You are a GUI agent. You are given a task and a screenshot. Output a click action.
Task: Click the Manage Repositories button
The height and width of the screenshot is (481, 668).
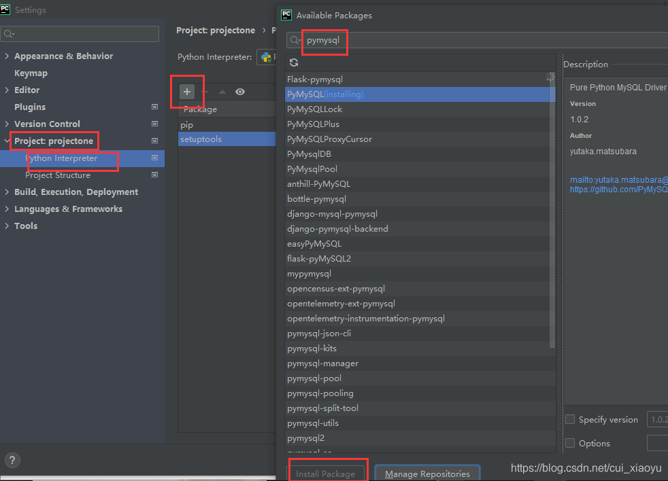coord(427,474)
